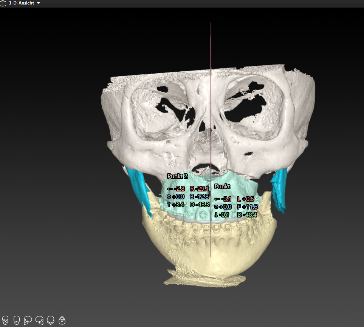Click the left-facing skull profile icon

(x=28, y=321)
